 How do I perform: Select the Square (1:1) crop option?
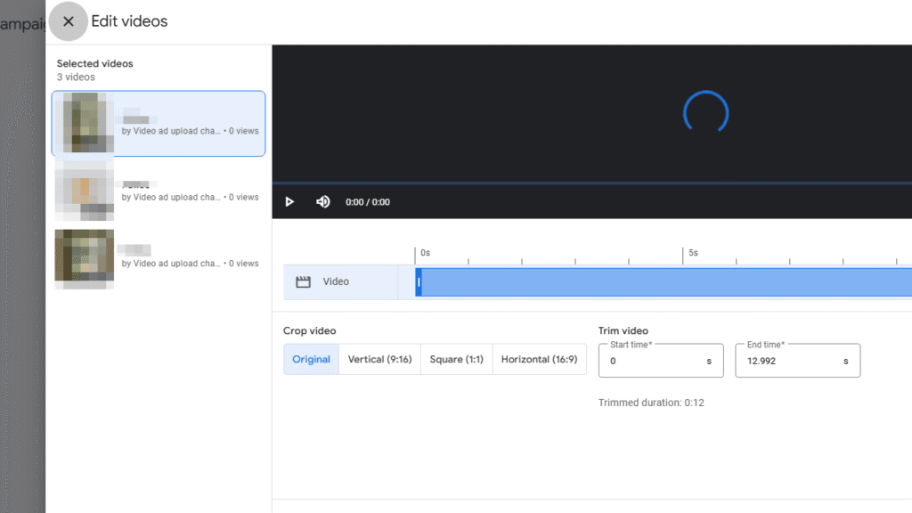(456, 359)
